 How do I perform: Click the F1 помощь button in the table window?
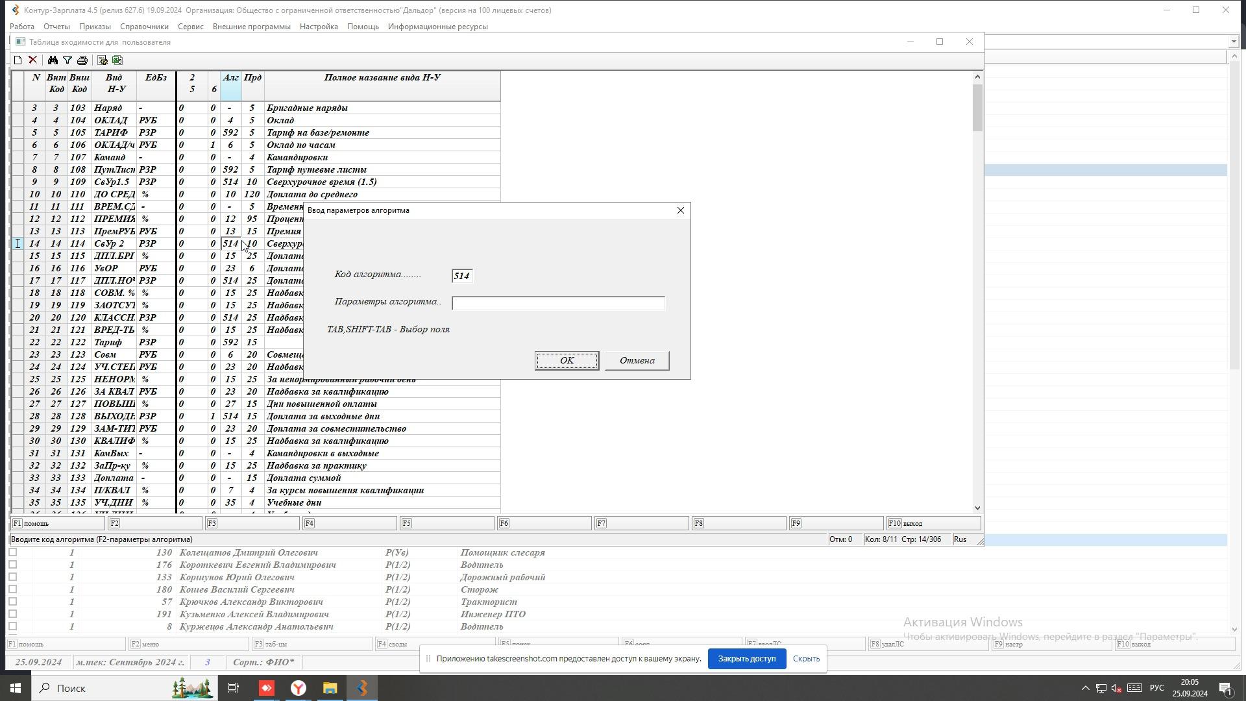(57, 523)
